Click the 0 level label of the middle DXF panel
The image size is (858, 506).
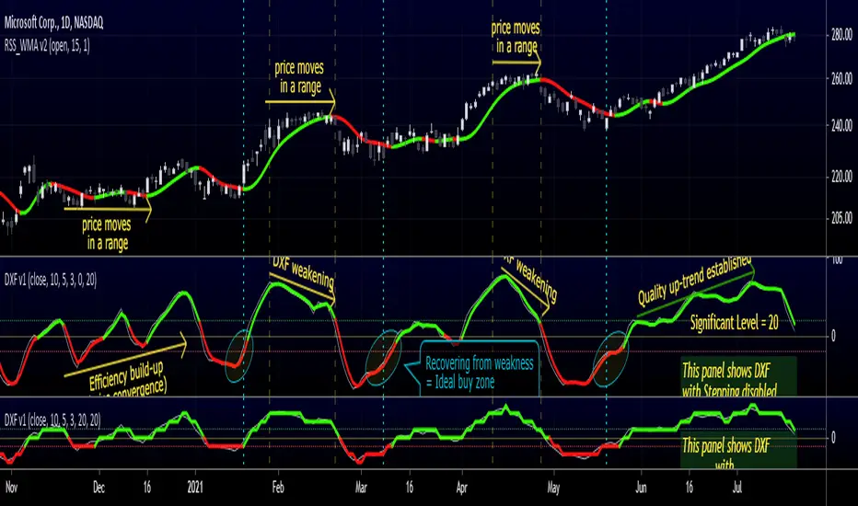[833, 336]
